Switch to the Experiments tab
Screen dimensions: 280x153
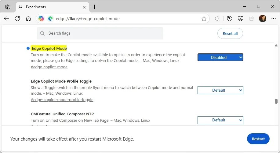tap(49, 7)
